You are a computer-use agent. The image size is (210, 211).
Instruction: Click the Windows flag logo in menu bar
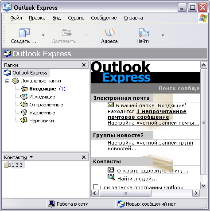pos(203,18)
